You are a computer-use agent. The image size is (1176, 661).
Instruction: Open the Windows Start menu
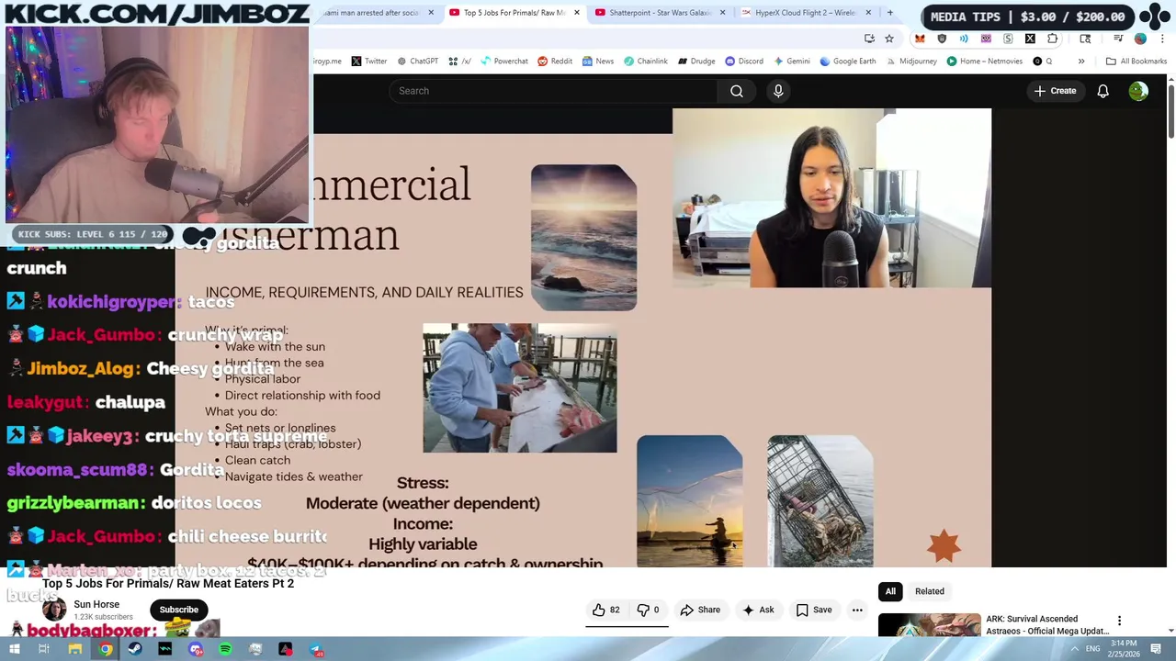(14, 649)
